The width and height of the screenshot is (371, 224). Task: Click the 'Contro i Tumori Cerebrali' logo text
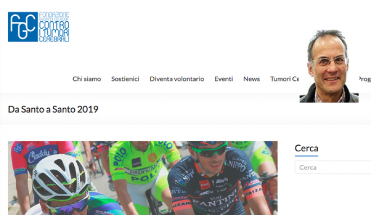tap(54, 31)
